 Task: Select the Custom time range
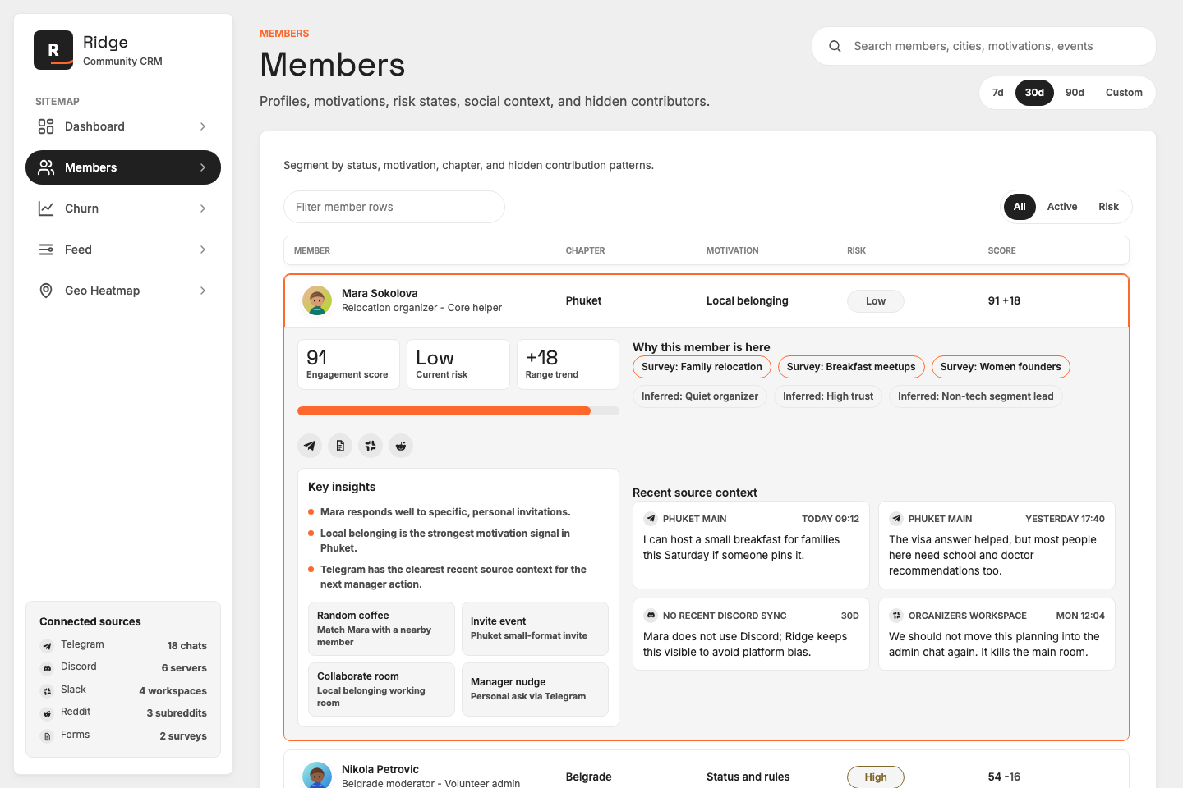tap(1124, 93)
